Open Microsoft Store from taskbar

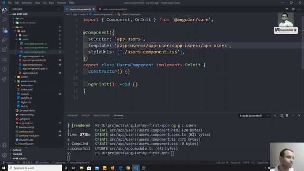pos(89,168)
